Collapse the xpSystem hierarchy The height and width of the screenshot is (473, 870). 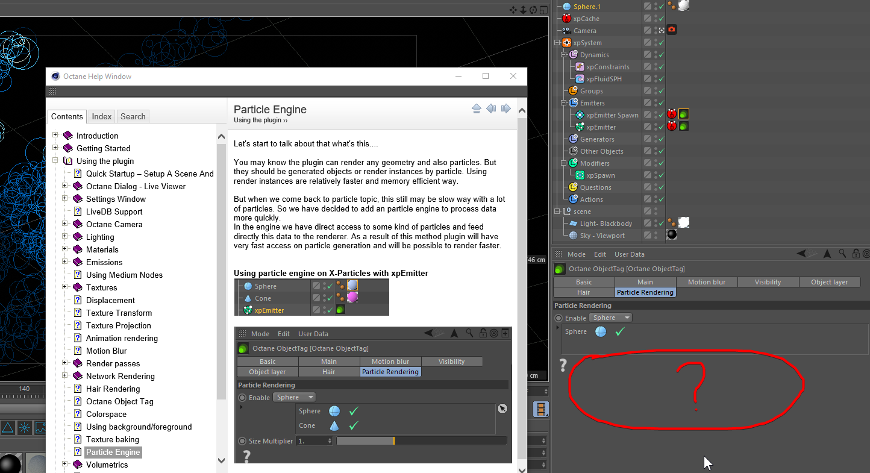557,43
